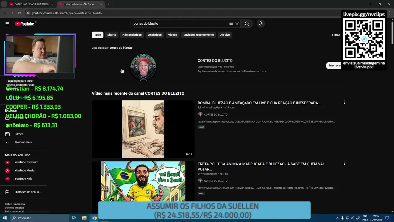Click the channel avatar beside BOMBA video

(x=200, y=114)
